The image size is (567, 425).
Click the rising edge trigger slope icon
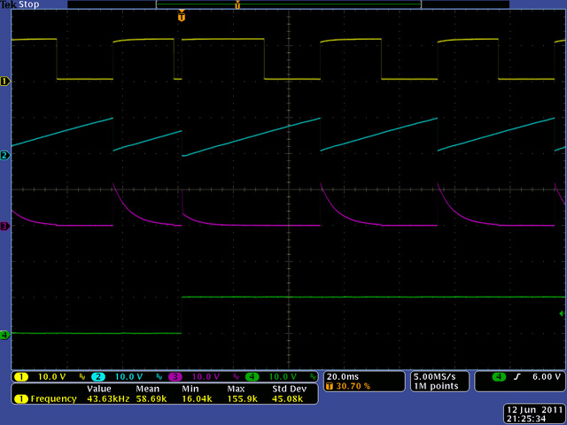517,377
